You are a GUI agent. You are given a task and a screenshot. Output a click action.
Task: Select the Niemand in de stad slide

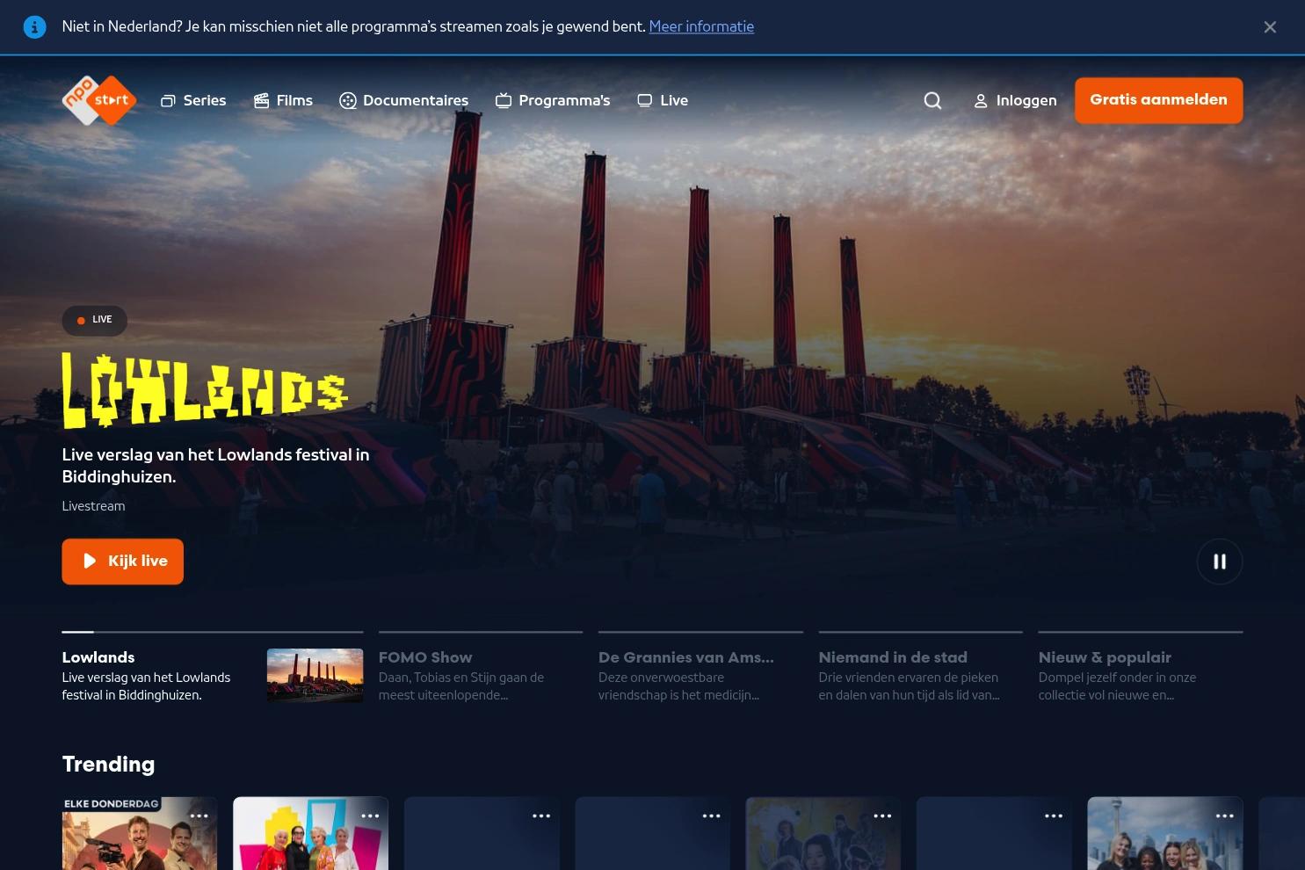pos(921,668)
